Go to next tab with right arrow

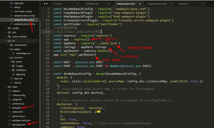[47, 4]
